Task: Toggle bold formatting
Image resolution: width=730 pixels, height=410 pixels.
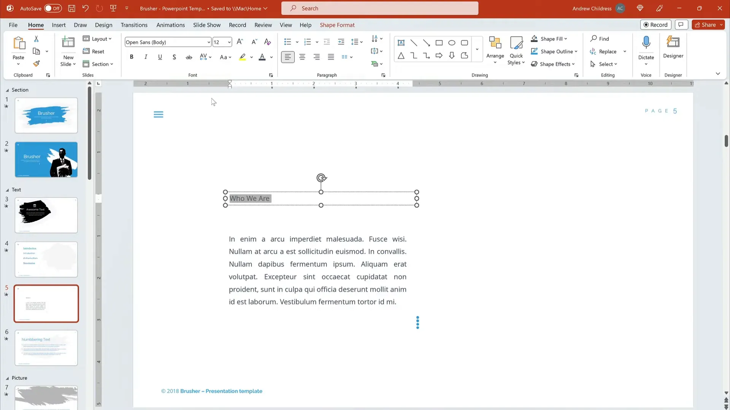Action: tap(132, 57)
